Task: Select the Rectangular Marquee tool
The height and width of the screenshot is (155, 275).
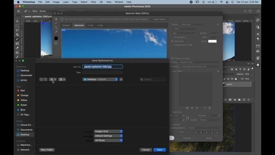Action: (17, 26)
